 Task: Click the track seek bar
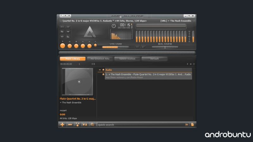[x=127, y=52]
